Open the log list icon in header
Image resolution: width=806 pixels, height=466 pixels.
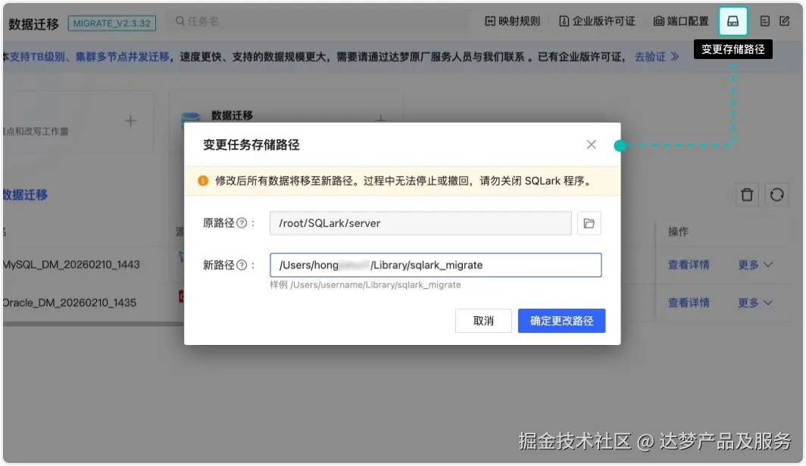[765, 21]
